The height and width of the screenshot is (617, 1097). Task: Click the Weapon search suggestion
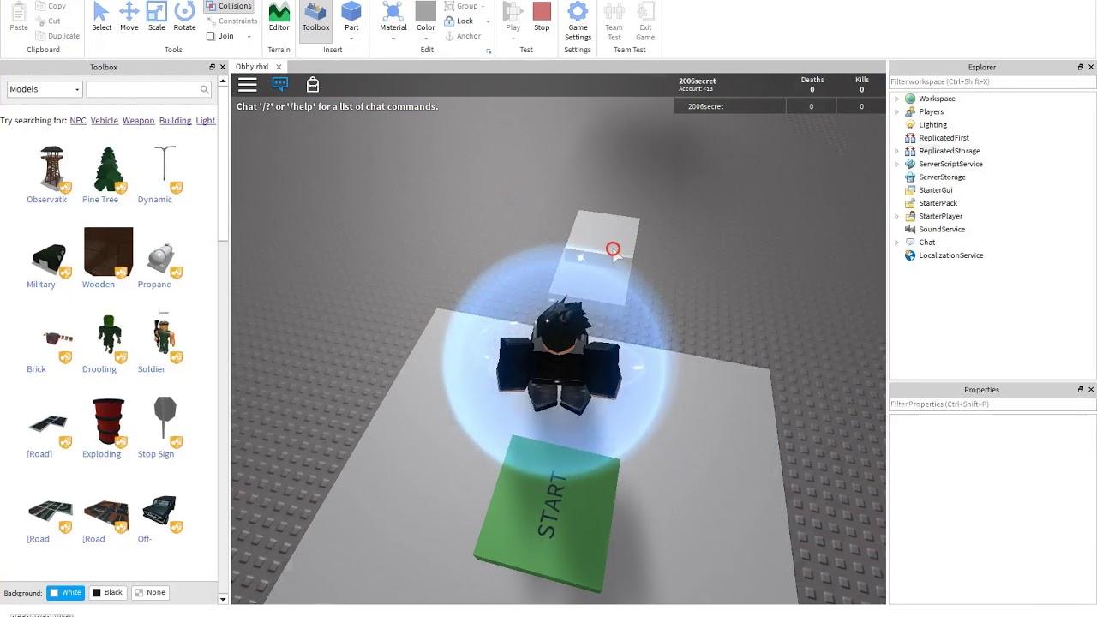tap(138, 121)
